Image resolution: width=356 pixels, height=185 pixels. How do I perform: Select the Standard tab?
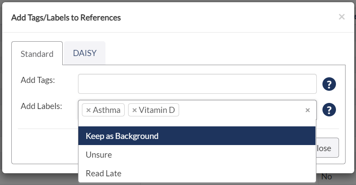pos(37,54)
